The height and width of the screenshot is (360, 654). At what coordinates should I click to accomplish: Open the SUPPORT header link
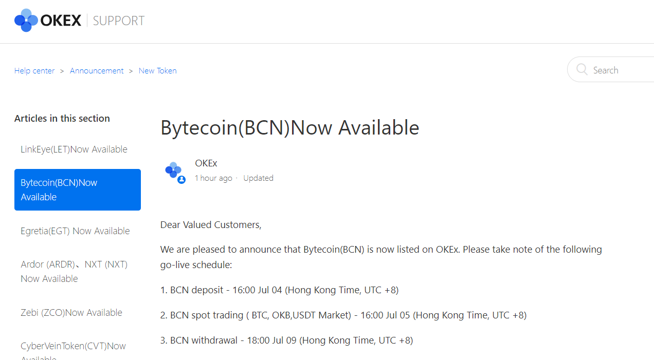tap(119, 21)
